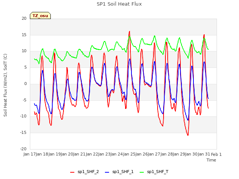Click the red line lowest trough near Jan 29
This screenshot has width=239, height=179.
(x=188, y=135)
